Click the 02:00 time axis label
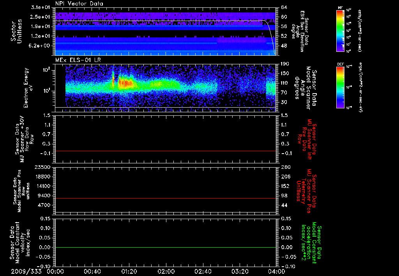 [166, 271]
